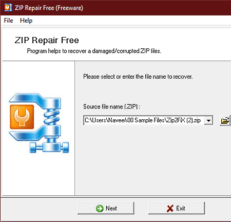Screen dimensions: 231x222
Task: Expand the source file name dropdown arrow
Action: [x=208, y=120]
